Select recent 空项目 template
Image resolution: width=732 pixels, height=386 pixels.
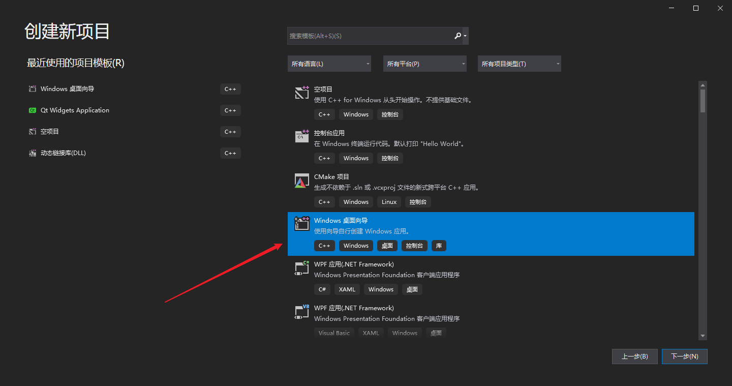click(50, 132)
